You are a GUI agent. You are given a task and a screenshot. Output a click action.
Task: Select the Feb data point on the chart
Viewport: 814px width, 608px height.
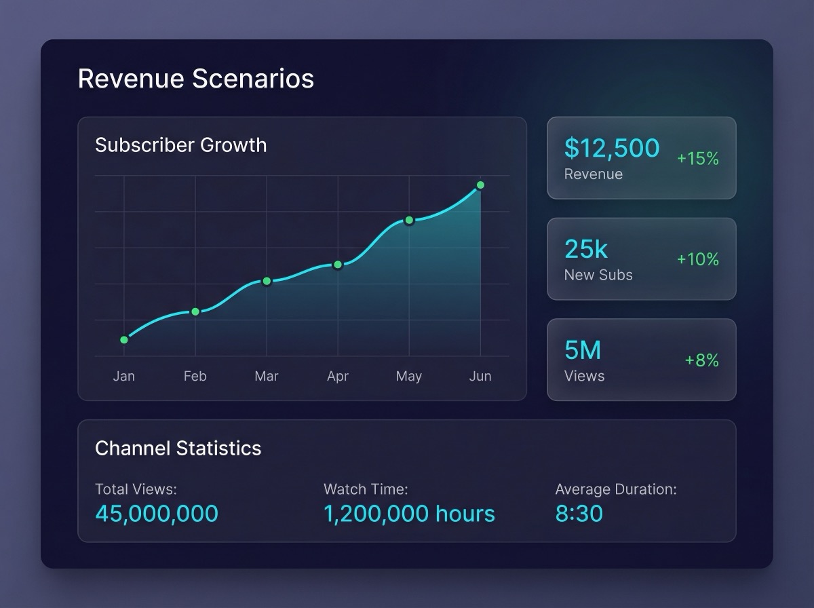[x=195, y=311]
